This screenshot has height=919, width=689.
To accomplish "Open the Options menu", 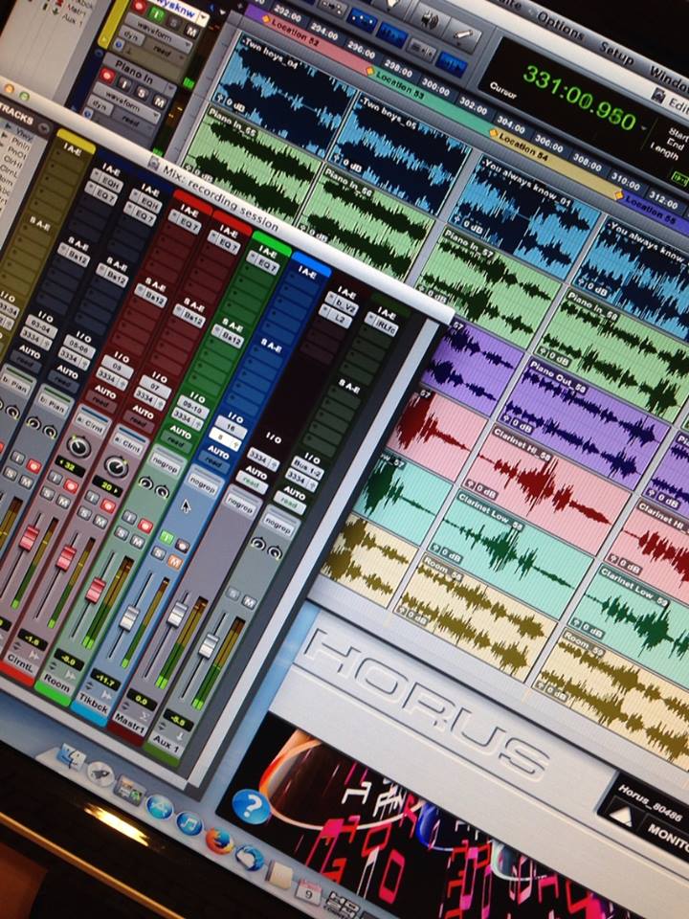I will (561, 28).
